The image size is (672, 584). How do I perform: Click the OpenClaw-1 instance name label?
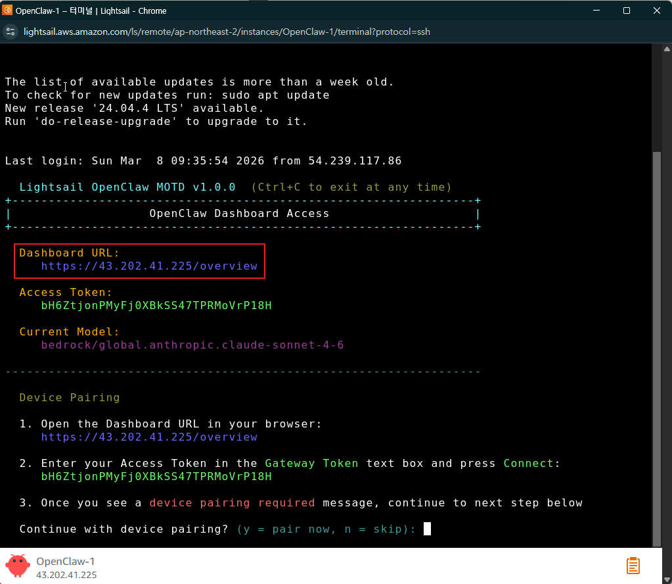[66, 561]
